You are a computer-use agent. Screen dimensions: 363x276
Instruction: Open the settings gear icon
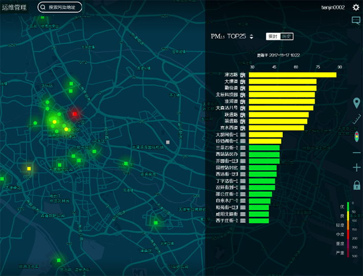tap(356, 7)
